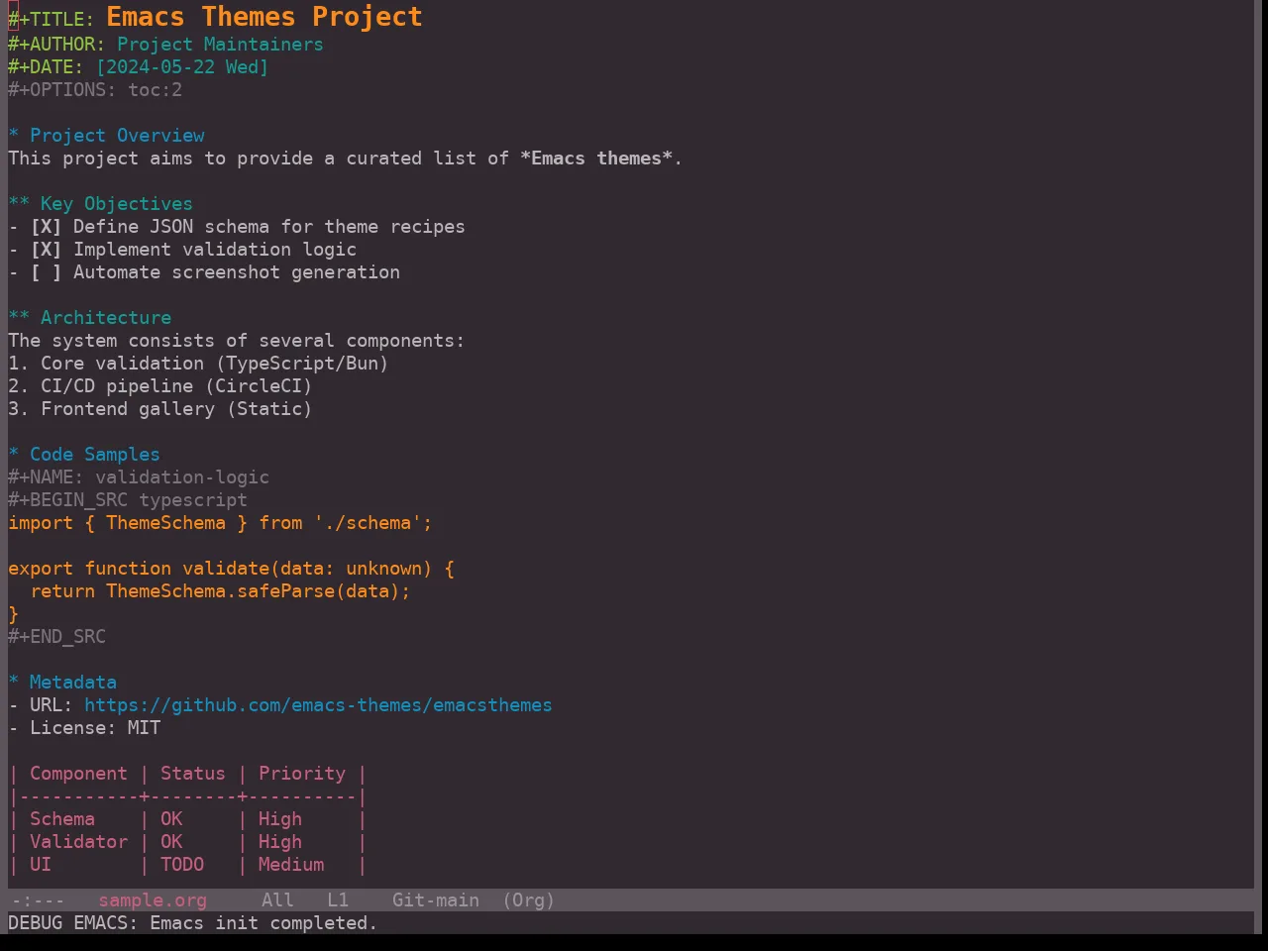
Task: Click the 'UI' table cell
Action: pyautogui.click(x=41, y=865)
